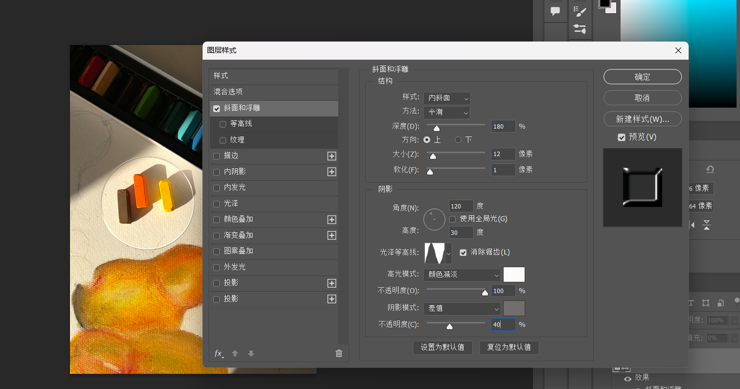Enable the 描边 effect checkbox
740x389 pixels.
pyautogui.click(x=217, y=155)
